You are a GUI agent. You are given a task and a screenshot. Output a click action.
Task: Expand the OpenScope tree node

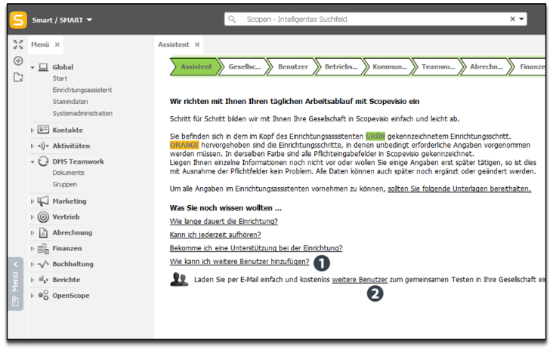pyautogui.click(x=32, y=296)
